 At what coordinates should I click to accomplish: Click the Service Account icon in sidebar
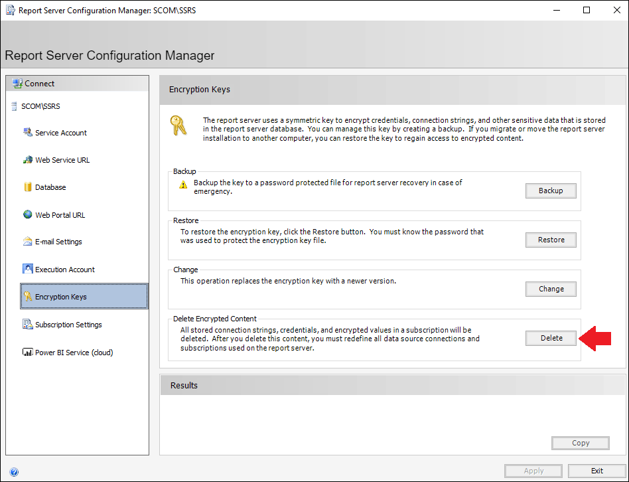tap(28, 133)
